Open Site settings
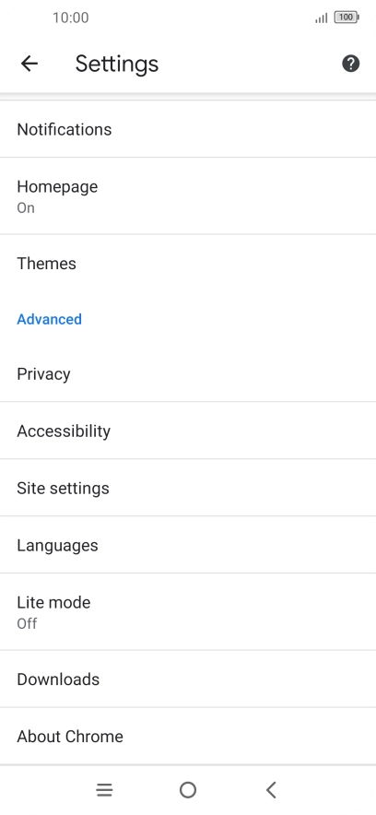The width and height of the screenshot is (376, 815). point(188,488)
